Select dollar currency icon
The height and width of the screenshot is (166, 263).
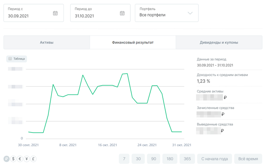point(13,159)
